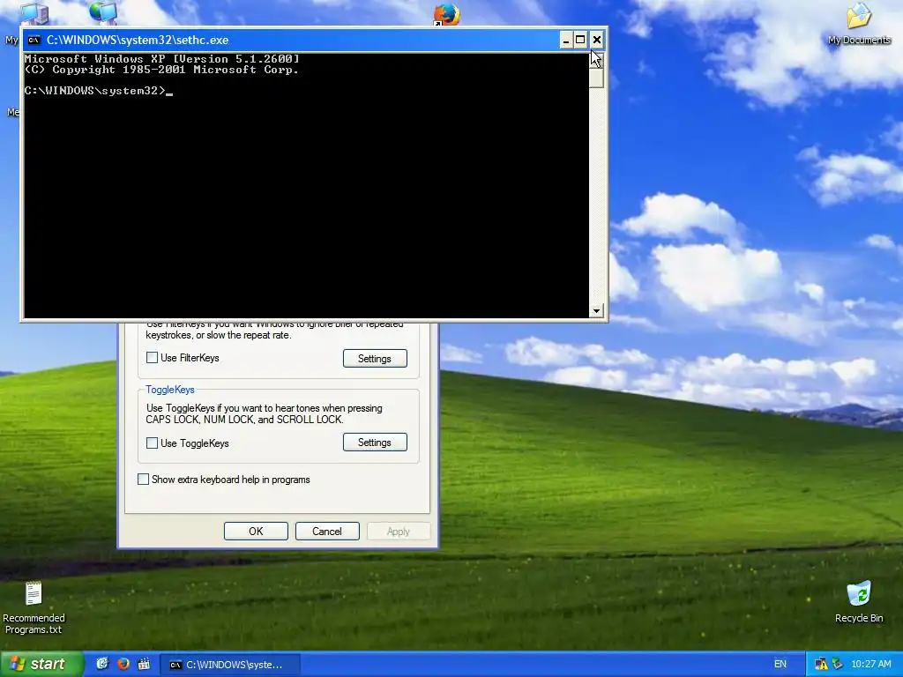Viewport: 903px width, 677px height.
Task: Click the security alert tray icon
Action: pos(821,664)
